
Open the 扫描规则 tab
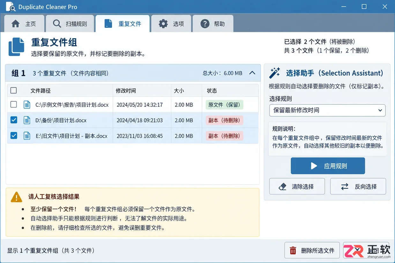tap(70, 24)
